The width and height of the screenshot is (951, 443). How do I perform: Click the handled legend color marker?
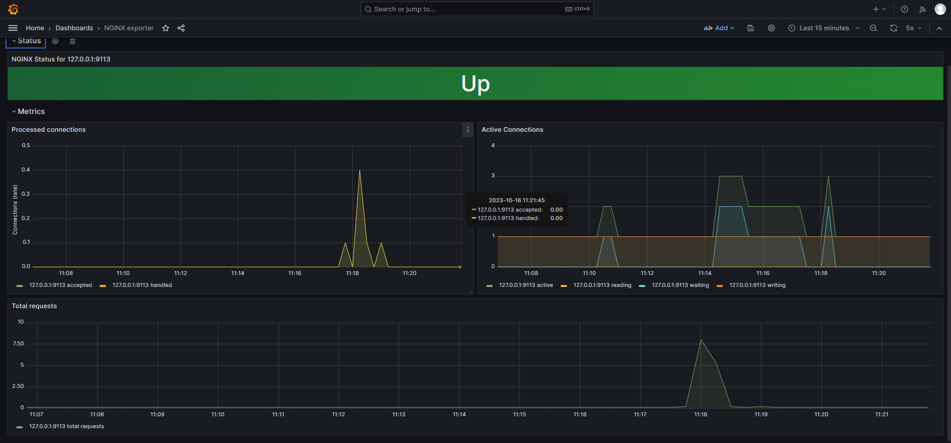point(103,286)
